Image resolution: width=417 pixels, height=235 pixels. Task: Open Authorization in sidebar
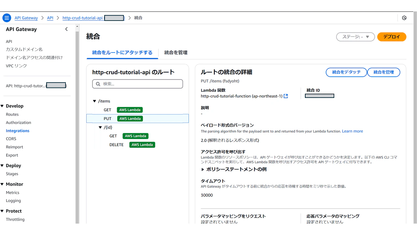[19, 123]
